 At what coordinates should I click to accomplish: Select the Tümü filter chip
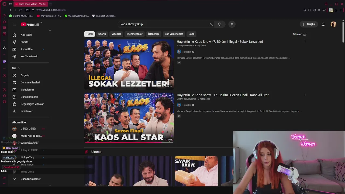(x=89, y=34)
